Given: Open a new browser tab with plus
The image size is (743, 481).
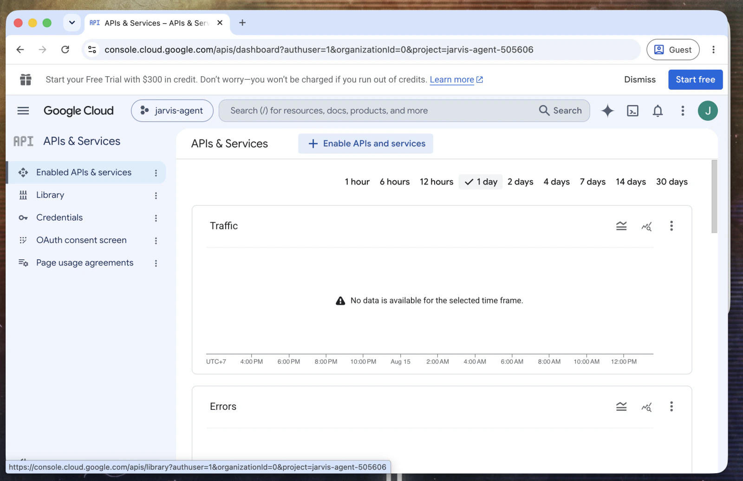Looking at the screenshot, I should point(242,23).
